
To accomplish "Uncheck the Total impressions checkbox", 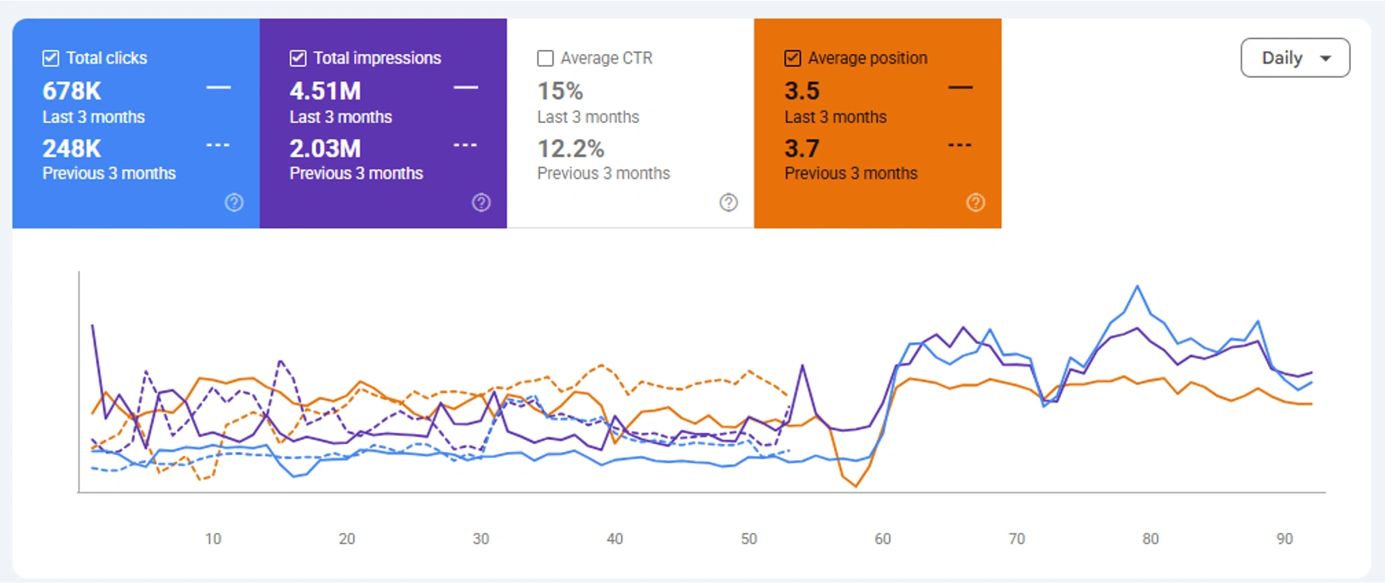I will [298, 58].
